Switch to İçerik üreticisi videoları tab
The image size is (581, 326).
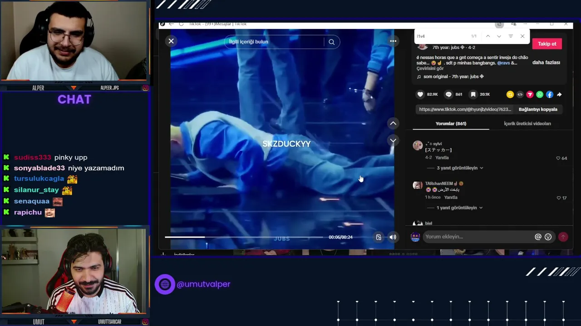527,124
